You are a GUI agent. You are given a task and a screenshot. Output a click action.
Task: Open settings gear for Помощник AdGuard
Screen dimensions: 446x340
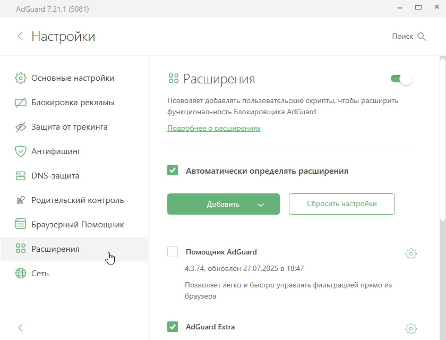411,253
